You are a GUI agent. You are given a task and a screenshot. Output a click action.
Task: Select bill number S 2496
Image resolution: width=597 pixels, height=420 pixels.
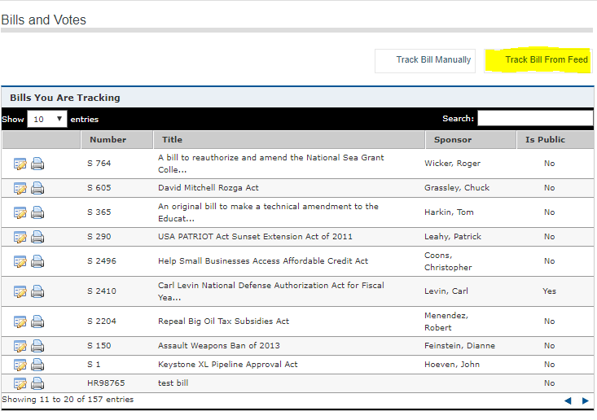(x=102, y=261)
